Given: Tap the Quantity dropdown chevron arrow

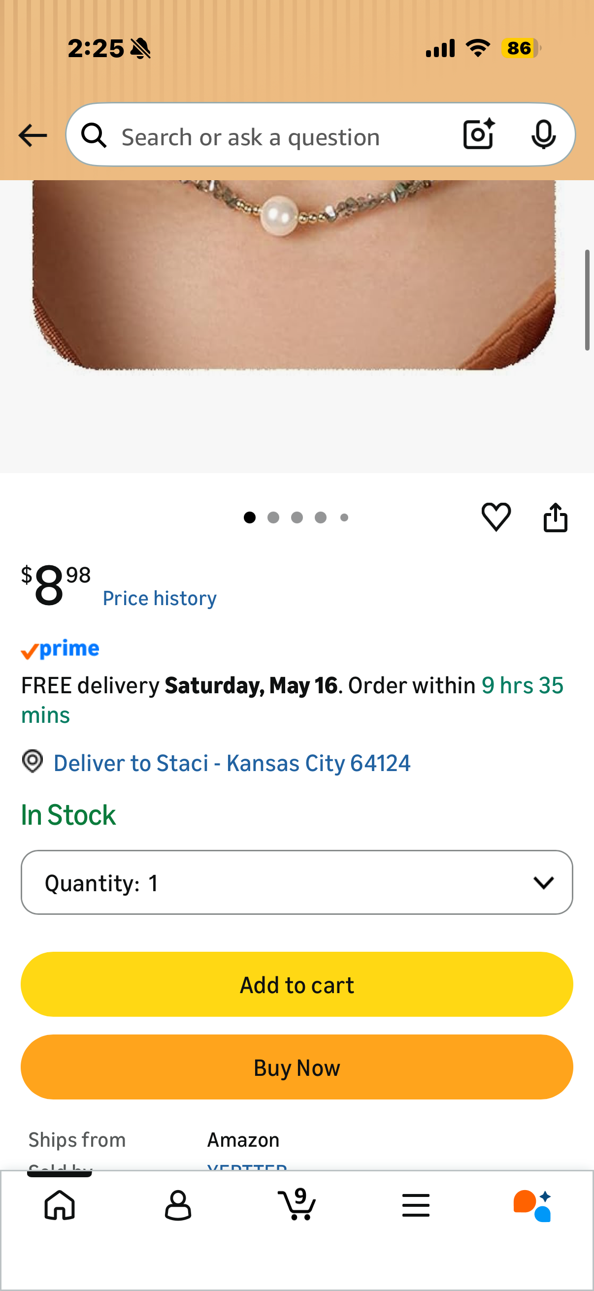Looking at the screenshot, I should tap(543, 882).
